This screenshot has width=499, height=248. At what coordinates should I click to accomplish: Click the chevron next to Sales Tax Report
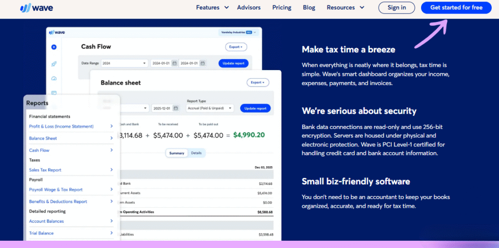[x=112, y=170]
